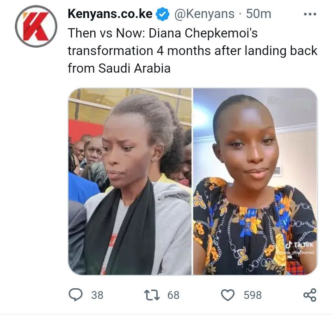This screenshot has width=333, height=323.
Task: Click the 'from Saudi Arabia' text line
Action: [x=119, y=68]
